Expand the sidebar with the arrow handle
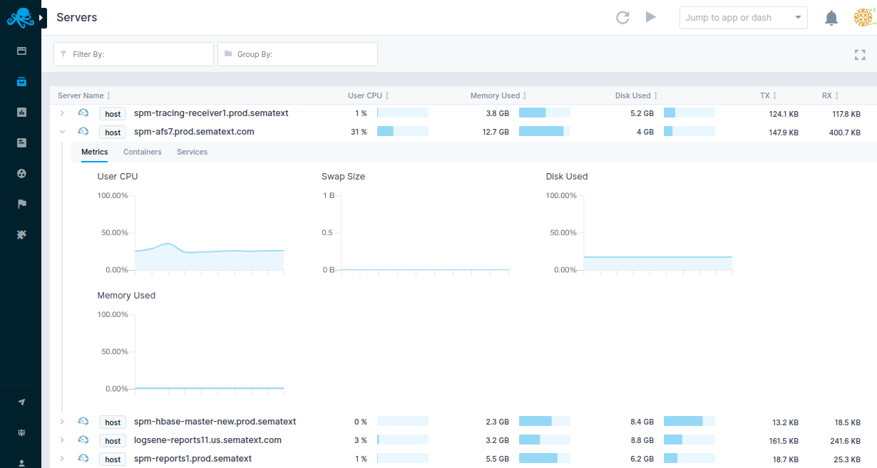877x468 pixels. click(41, 17)
